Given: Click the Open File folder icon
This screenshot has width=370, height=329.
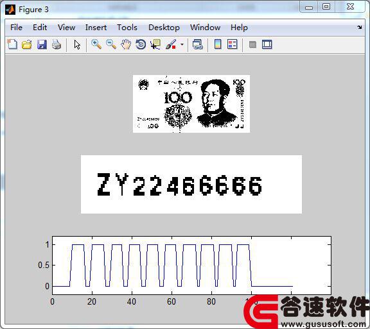Looking at the screenshot, I should coord(27,44).
